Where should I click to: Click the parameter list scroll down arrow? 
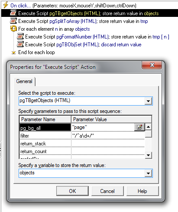point(148,155)
